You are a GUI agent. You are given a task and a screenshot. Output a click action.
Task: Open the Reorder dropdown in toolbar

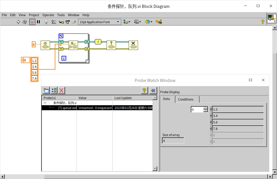tap(148, 22)
